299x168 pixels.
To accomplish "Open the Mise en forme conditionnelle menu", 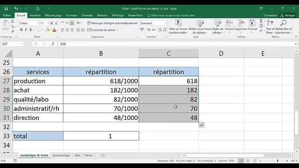I will [x=178, y=27].
